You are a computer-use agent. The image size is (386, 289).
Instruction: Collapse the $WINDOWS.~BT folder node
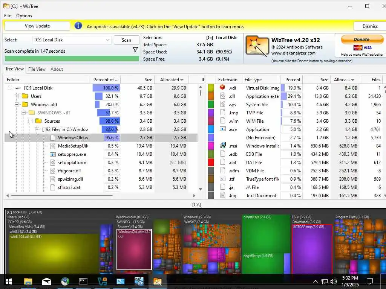click(x=24, y=113)
